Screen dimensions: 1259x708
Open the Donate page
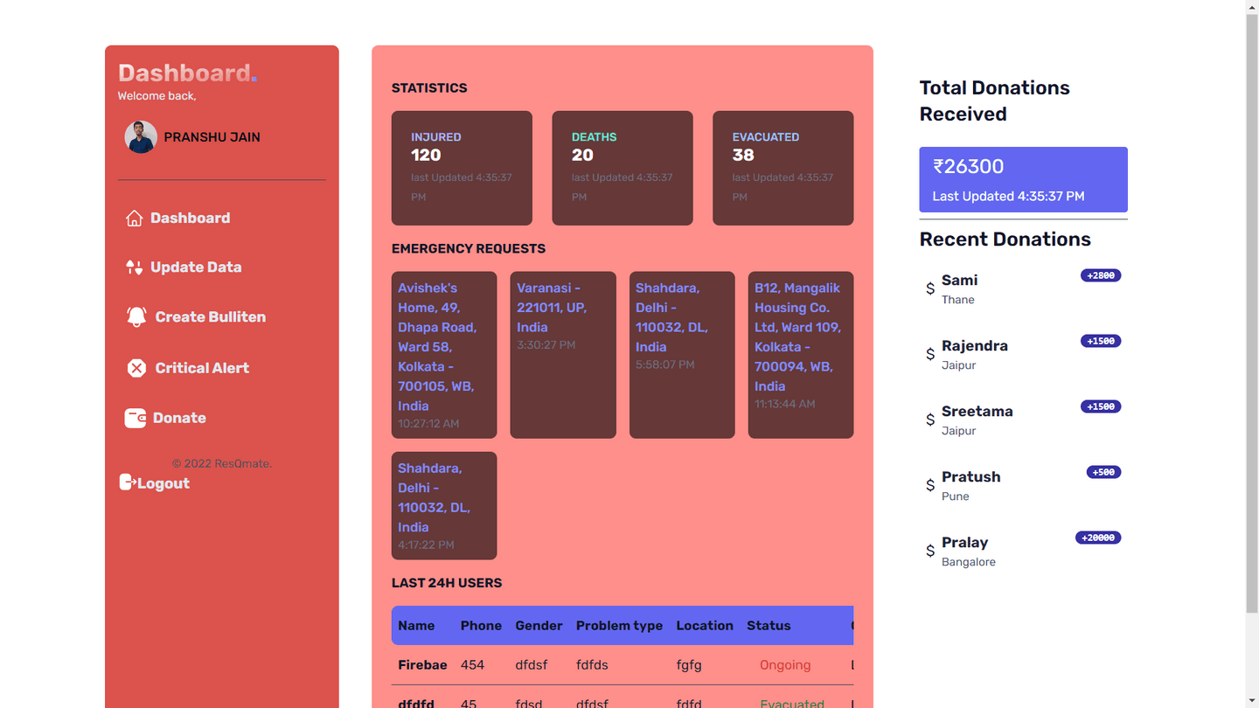click(179, 419)
